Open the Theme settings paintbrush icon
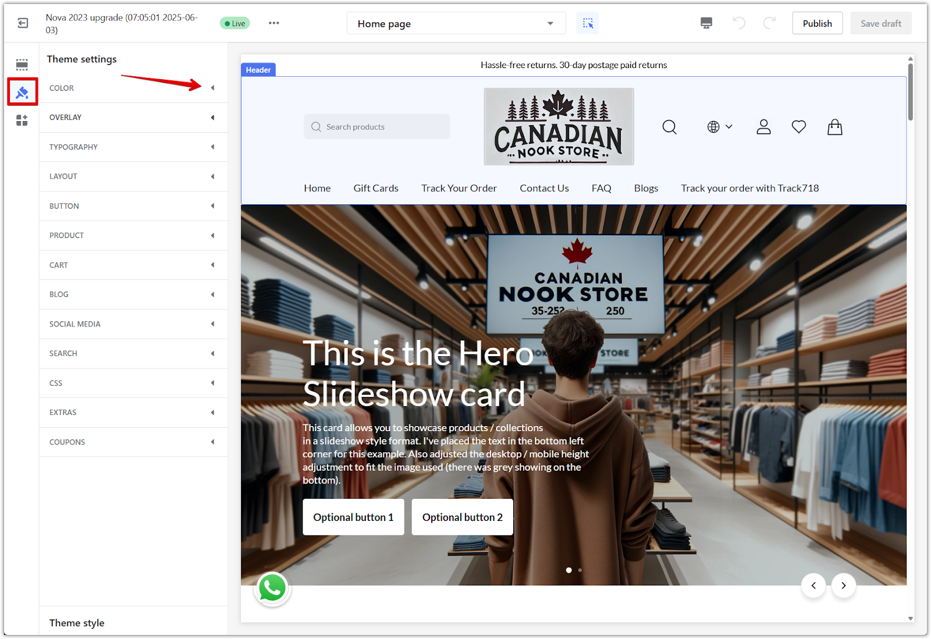The height and width of the screenshot is (639, 931). tap(22, 92)
